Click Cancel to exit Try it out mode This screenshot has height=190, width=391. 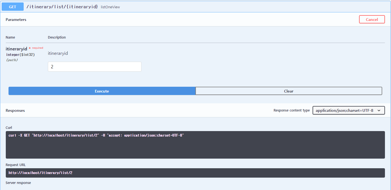coord(372,19)
